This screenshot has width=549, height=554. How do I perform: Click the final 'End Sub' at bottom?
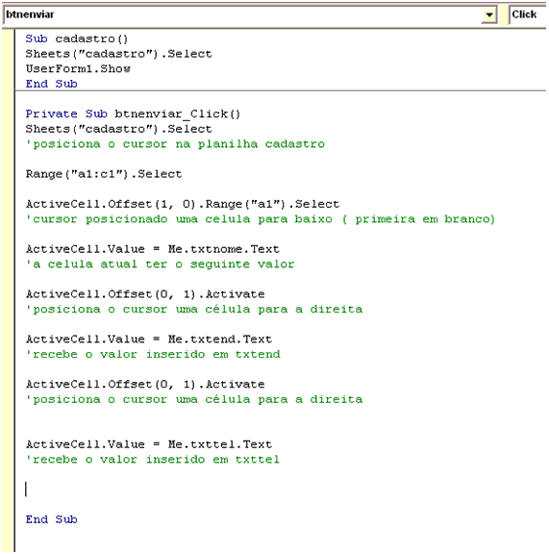tap(51, 519)
